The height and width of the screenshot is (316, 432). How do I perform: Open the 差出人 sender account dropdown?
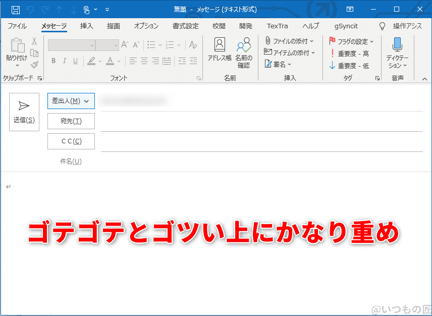tap(71, 100)
